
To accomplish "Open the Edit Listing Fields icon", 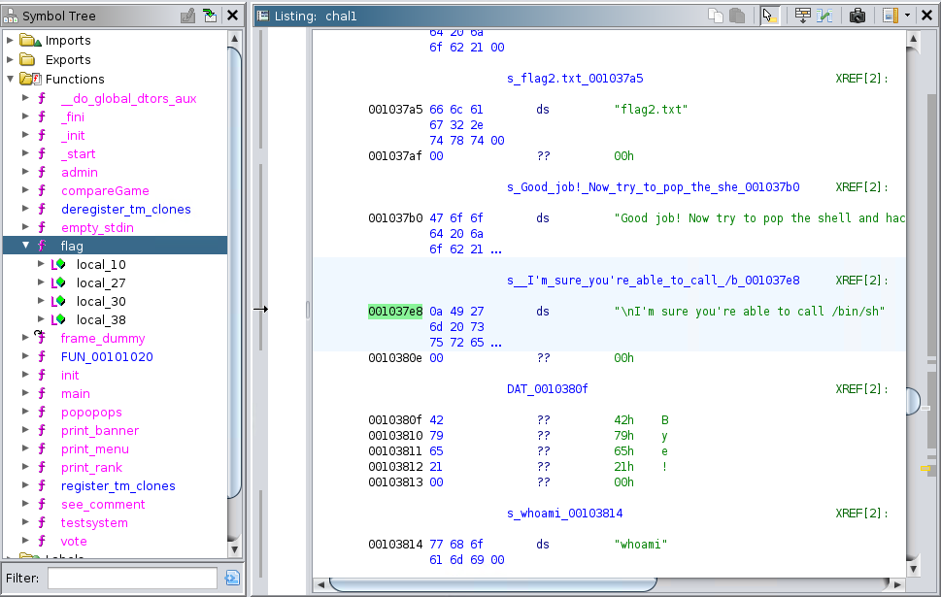I will coord(802,16).
